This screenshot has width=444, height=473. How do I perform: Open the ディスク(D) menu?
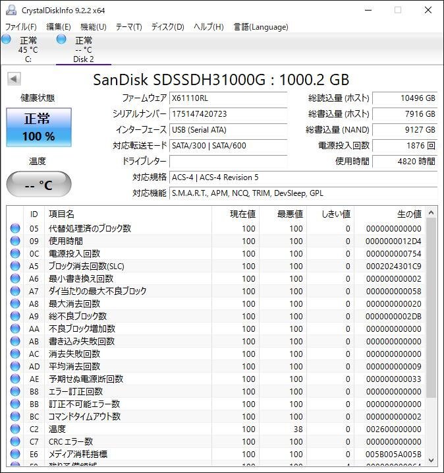pyautogui.click(x=168, y=27)
